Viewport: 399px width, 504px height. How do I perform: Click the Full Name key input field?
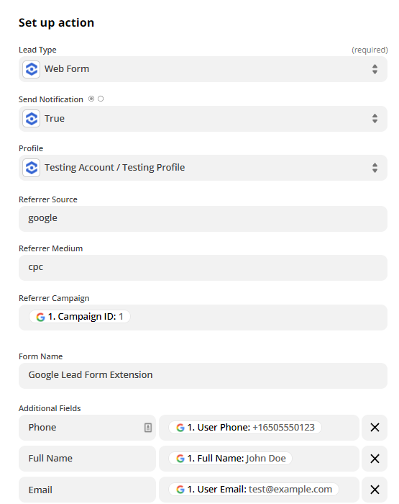click(x=87, y=459)
